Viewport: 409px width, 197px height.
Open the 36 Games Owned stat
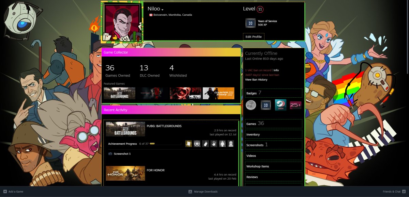pos(118,71)
